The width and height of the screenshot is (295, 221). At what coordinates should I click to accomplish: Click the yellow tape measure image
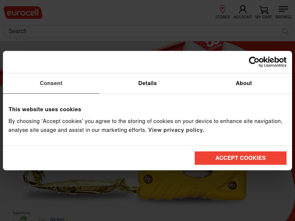click(192, 186)
